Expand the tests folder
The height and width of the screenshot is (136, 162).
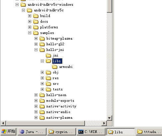point(42,89)
